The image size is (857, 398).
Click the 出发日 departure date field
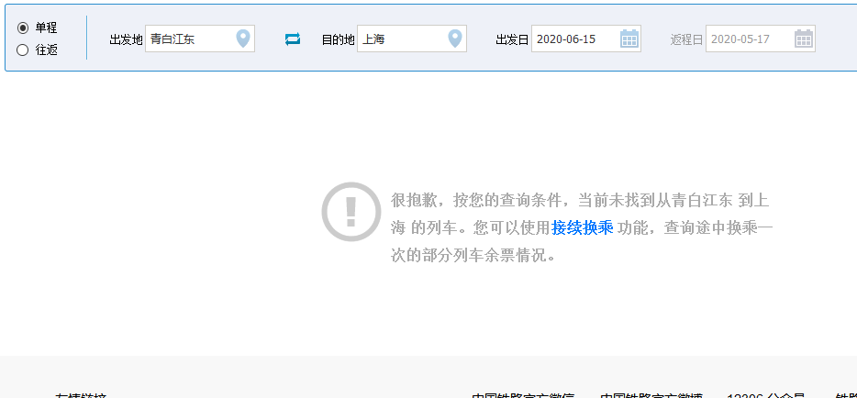tap(586, 39)
